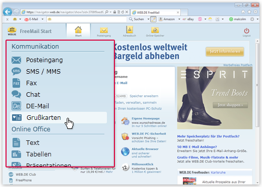Click the refresh icon in address bar

coord(122,12)
